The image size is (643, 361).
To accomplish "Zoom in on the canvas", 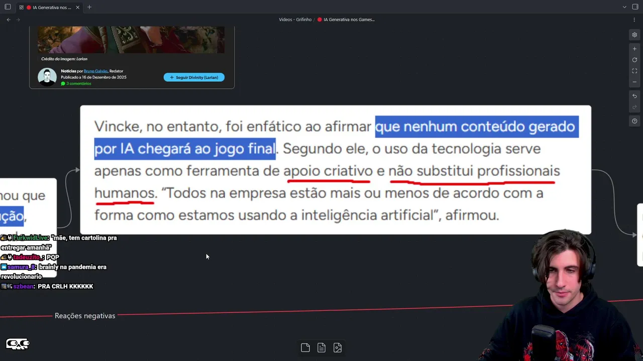I will [634, 49].
